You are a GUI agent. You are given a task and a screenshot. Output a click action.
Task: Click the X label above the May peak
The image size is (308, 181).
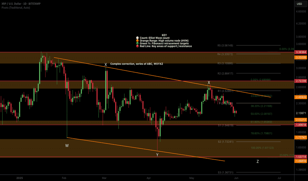coord(209,83)
